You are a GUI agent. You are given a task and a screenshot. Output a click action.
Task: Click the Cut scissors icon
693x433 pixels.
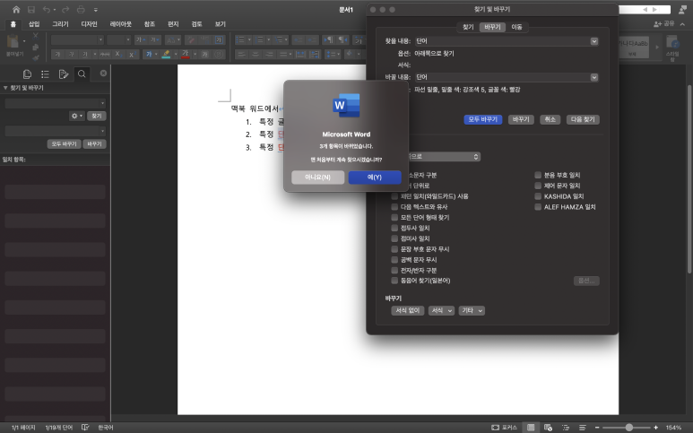36,35
